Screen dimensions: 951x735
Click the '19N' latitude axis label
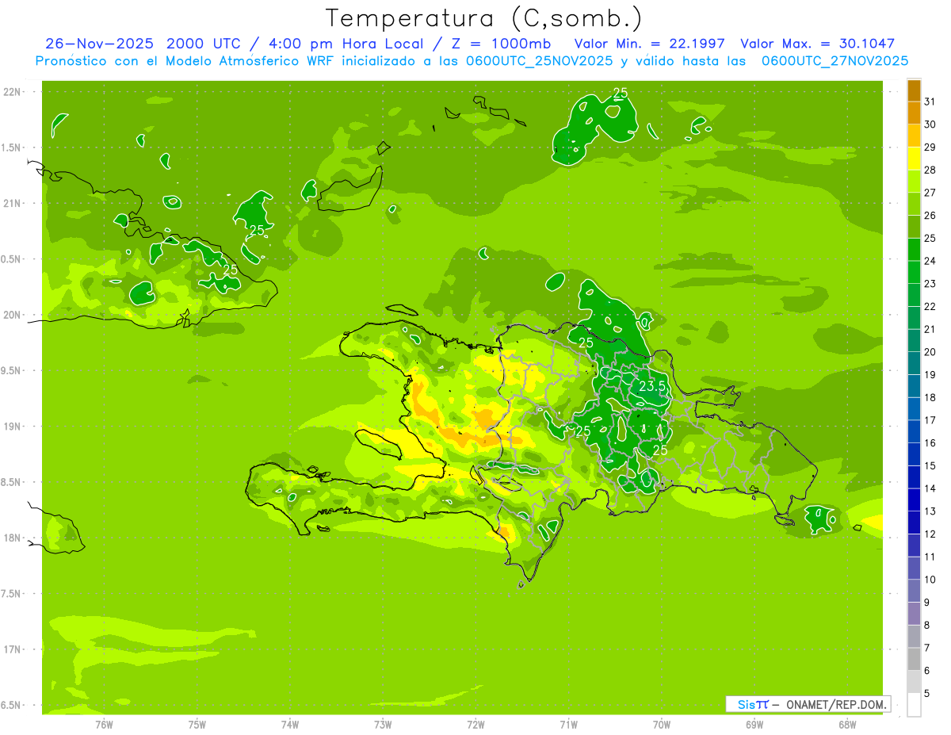pyautogui.click(x=12, y=427)
